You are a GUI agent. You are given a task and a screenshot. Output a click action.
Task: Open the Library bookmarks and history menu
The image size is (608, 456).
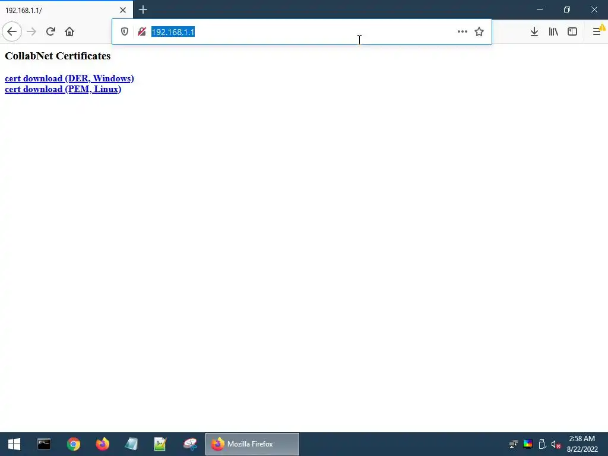[553, 32]
